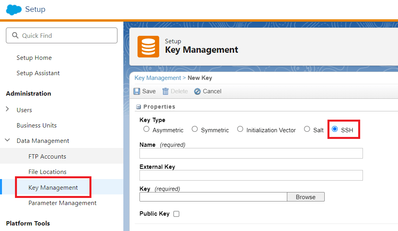Screen dimensions: 398x231
Task: Open Setup Assistant in sidebar
Action: (x=38, y=73)
